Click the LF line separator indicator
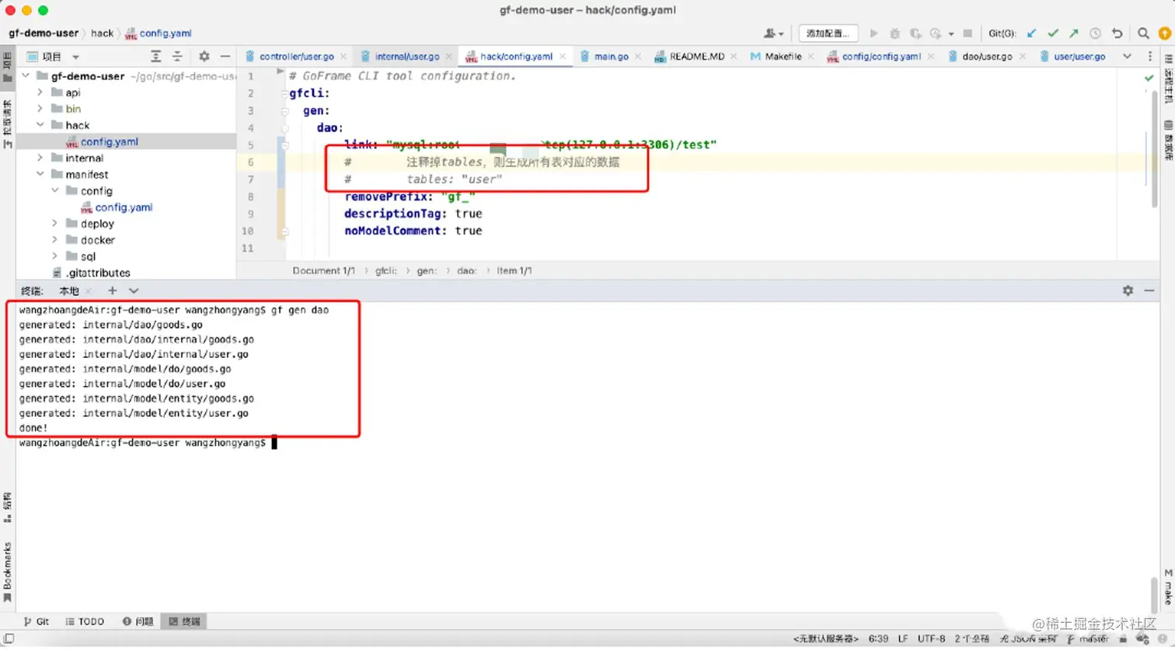The width and height of the screenshot is (1175, 650). pyautogui.click(x=903, y=639)
